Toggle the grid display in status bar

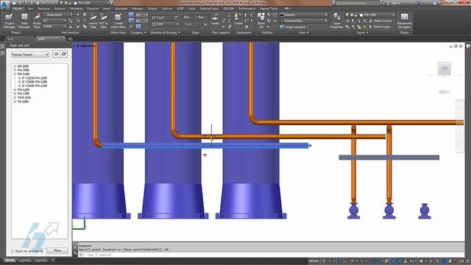[x=324, y=261]
